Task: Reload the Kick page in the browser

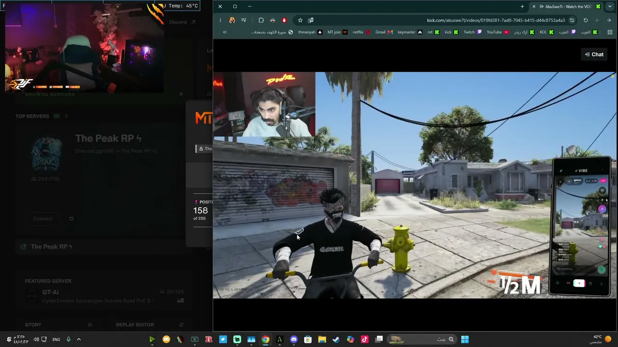Action: [586, 20]
